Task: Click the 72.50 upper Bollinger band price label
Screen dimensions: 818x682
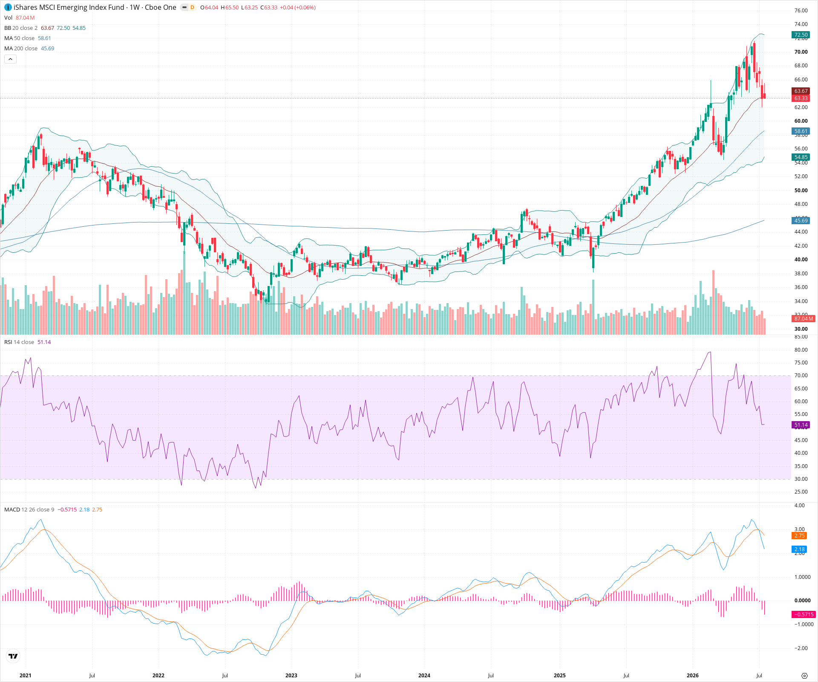Action: pyautogui.click(x=801, y=35)
